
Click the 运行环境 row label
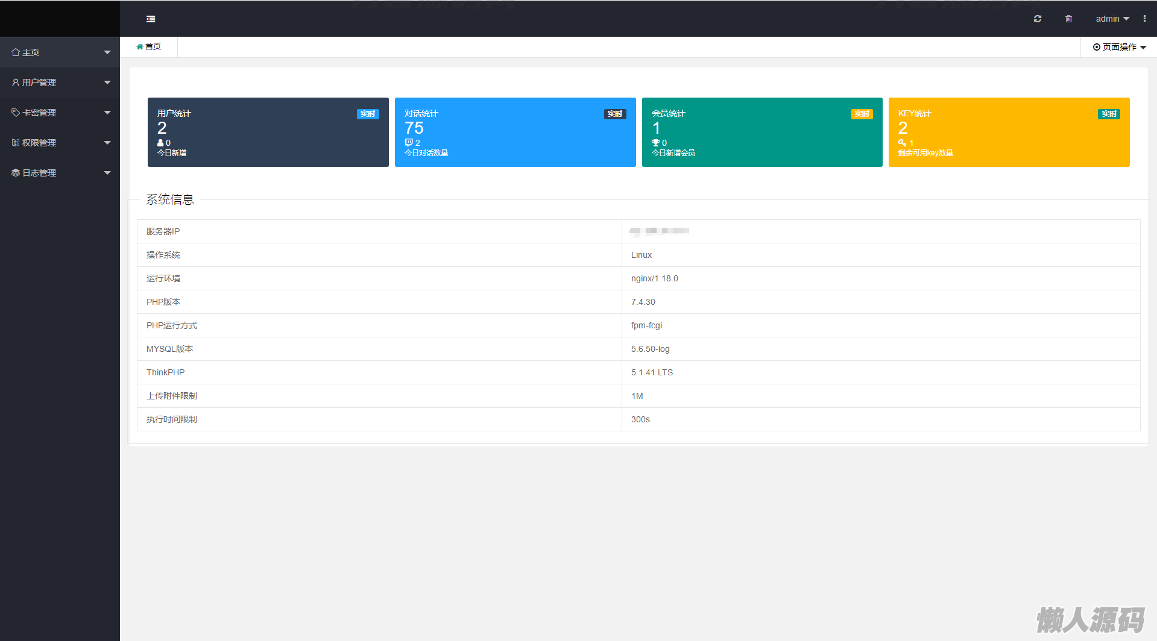pyautogui.click(x=163, y=278)
